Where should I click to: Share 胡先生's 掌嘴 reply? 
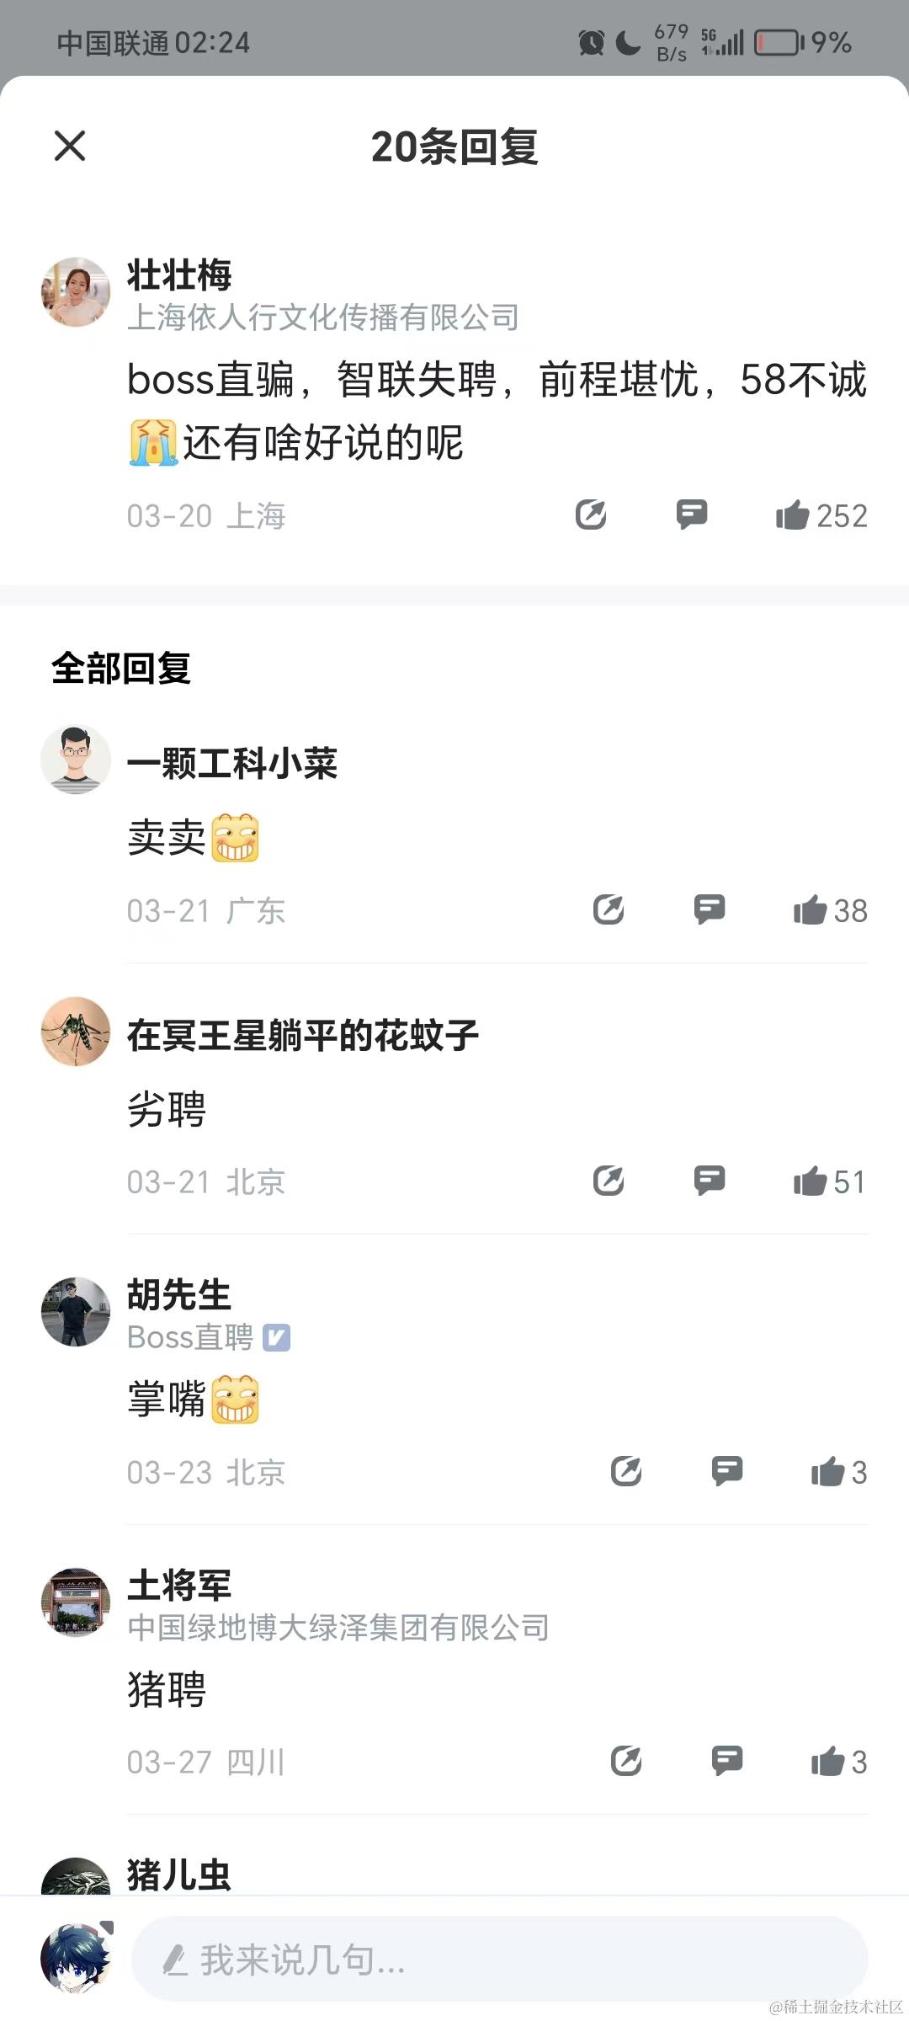[626, 1471]
